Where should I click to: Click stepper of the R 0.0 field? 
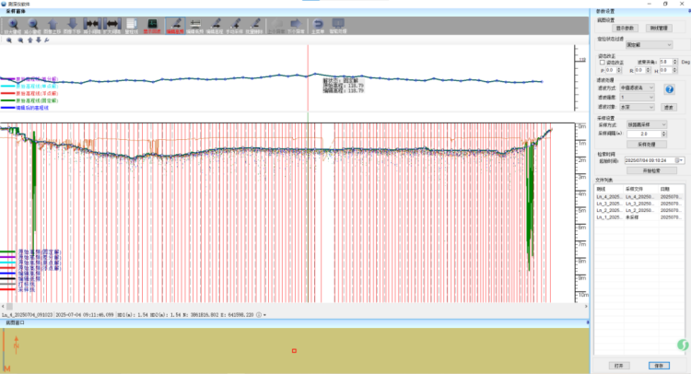pos(648,71)
